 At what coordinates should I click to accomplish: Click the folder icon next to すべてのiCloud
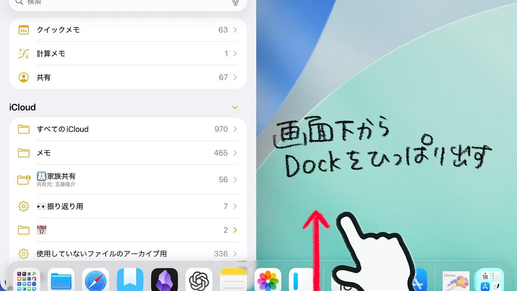click(x=24, y=129)
